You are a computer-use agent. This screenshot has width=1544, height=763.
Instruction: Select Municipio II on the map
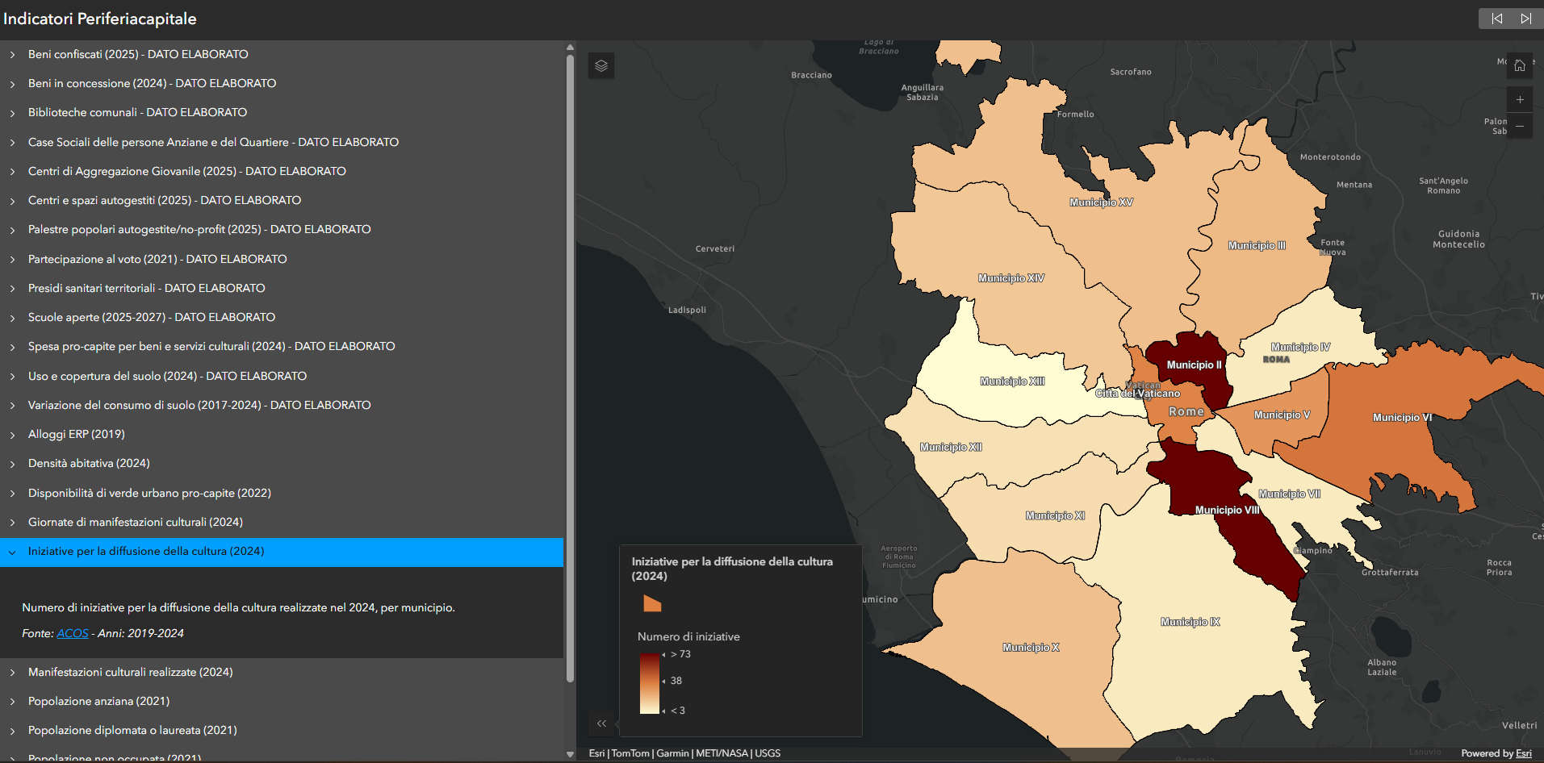[1193, 365]
